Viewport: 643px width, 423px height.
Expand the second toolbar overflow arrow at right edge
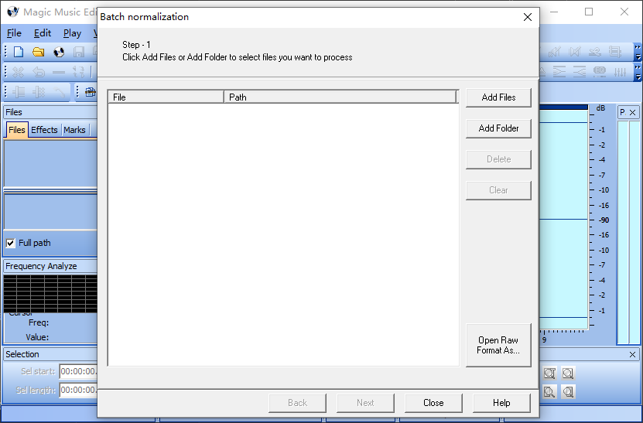click(638, 72)
